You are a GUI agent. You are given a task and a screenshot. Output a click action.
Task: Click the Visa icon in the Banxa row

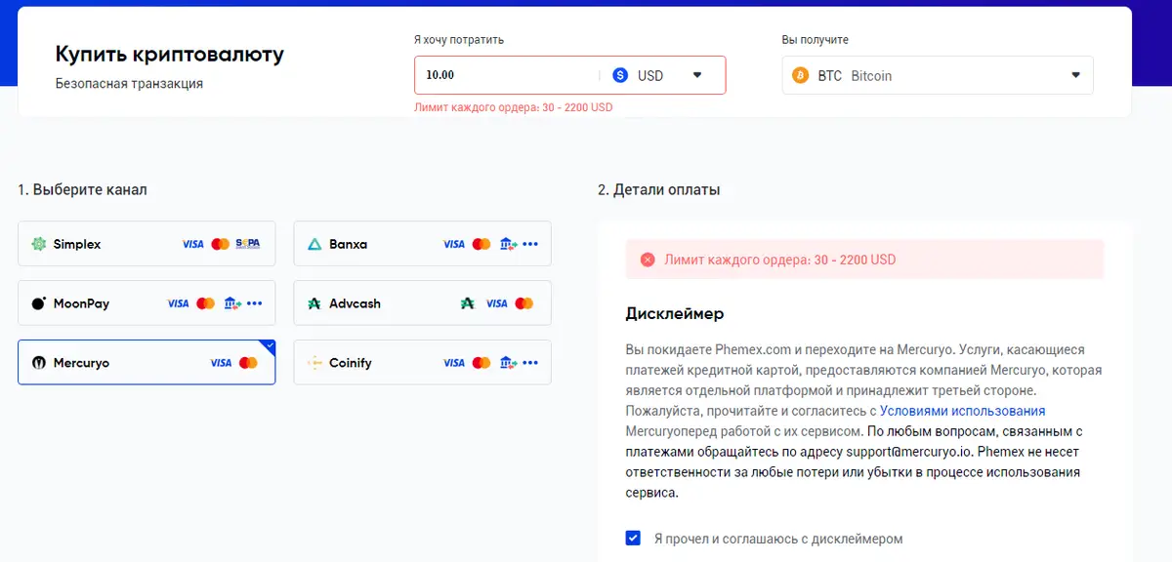click(454, 244)
